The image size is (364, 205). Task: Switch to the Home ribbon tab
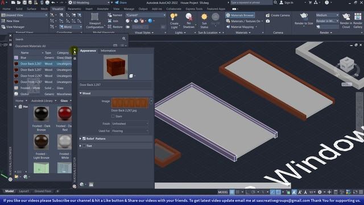click(x=6, y=9)
